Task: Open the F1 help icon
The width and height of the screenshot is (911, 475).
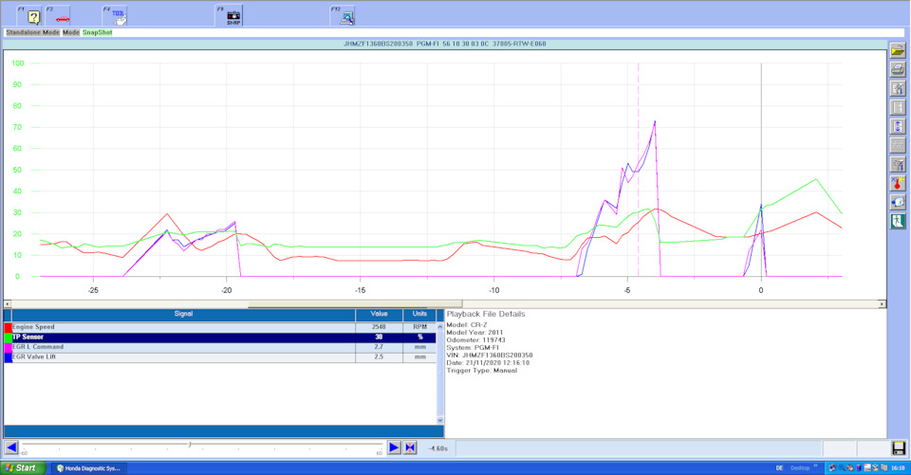Action: point(29,16)
